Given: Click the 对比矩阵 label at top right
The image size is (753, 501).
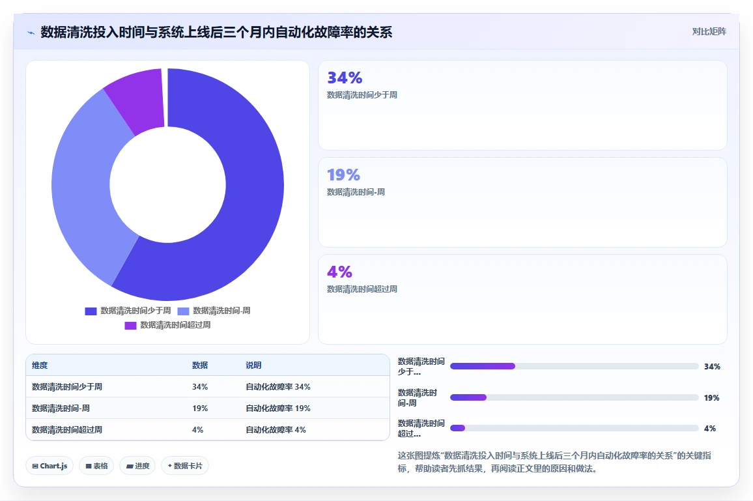Looking at the screenshot, I should (709, 32).
